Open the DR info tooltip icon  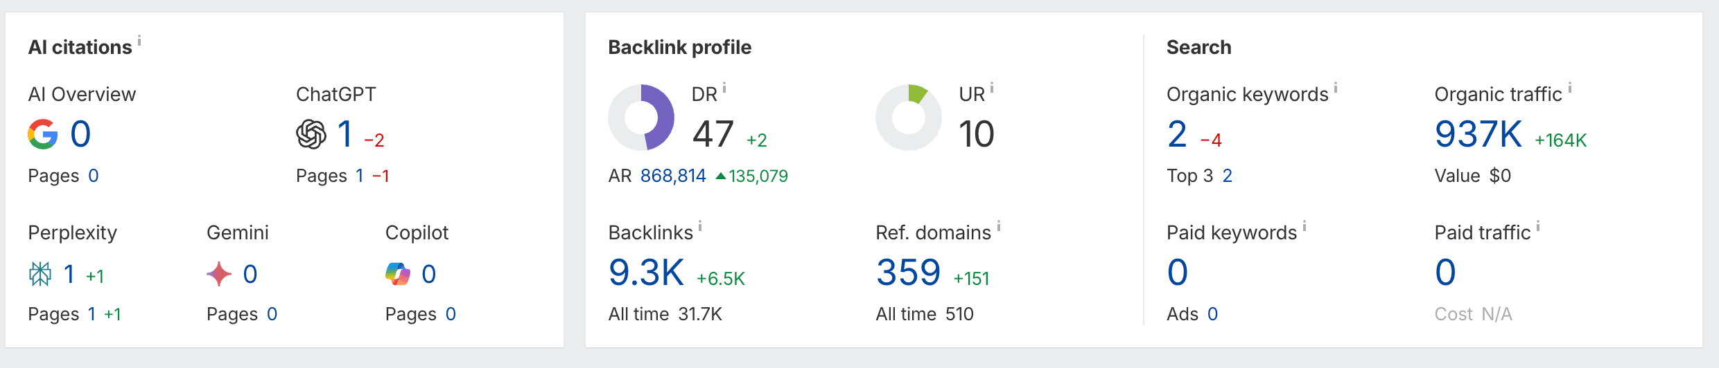[724, 88]
